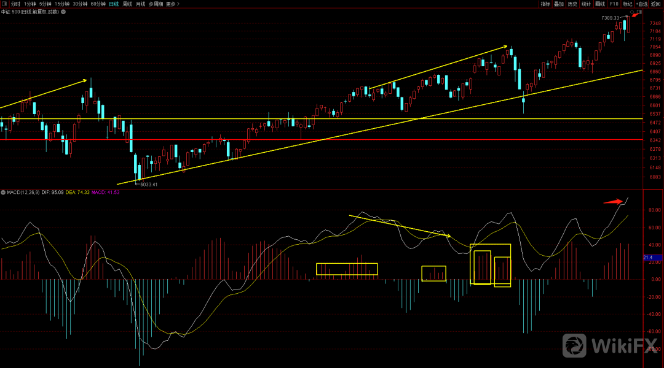The image size is (664, 368).
Task: Click the 叠加 overlay button
Action: (x=559, y=4)
